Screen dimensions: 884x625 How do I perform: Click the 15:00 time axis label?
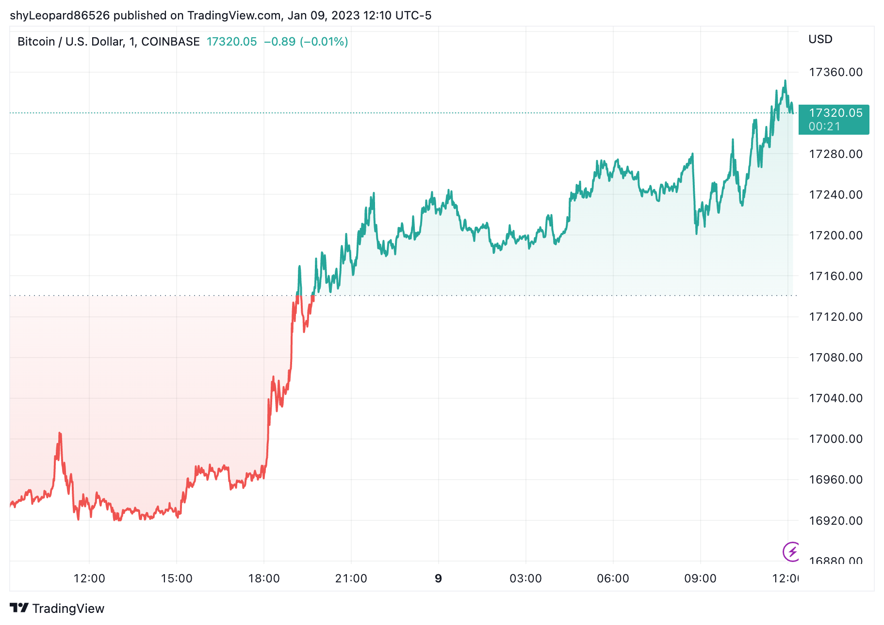point(177,578)
